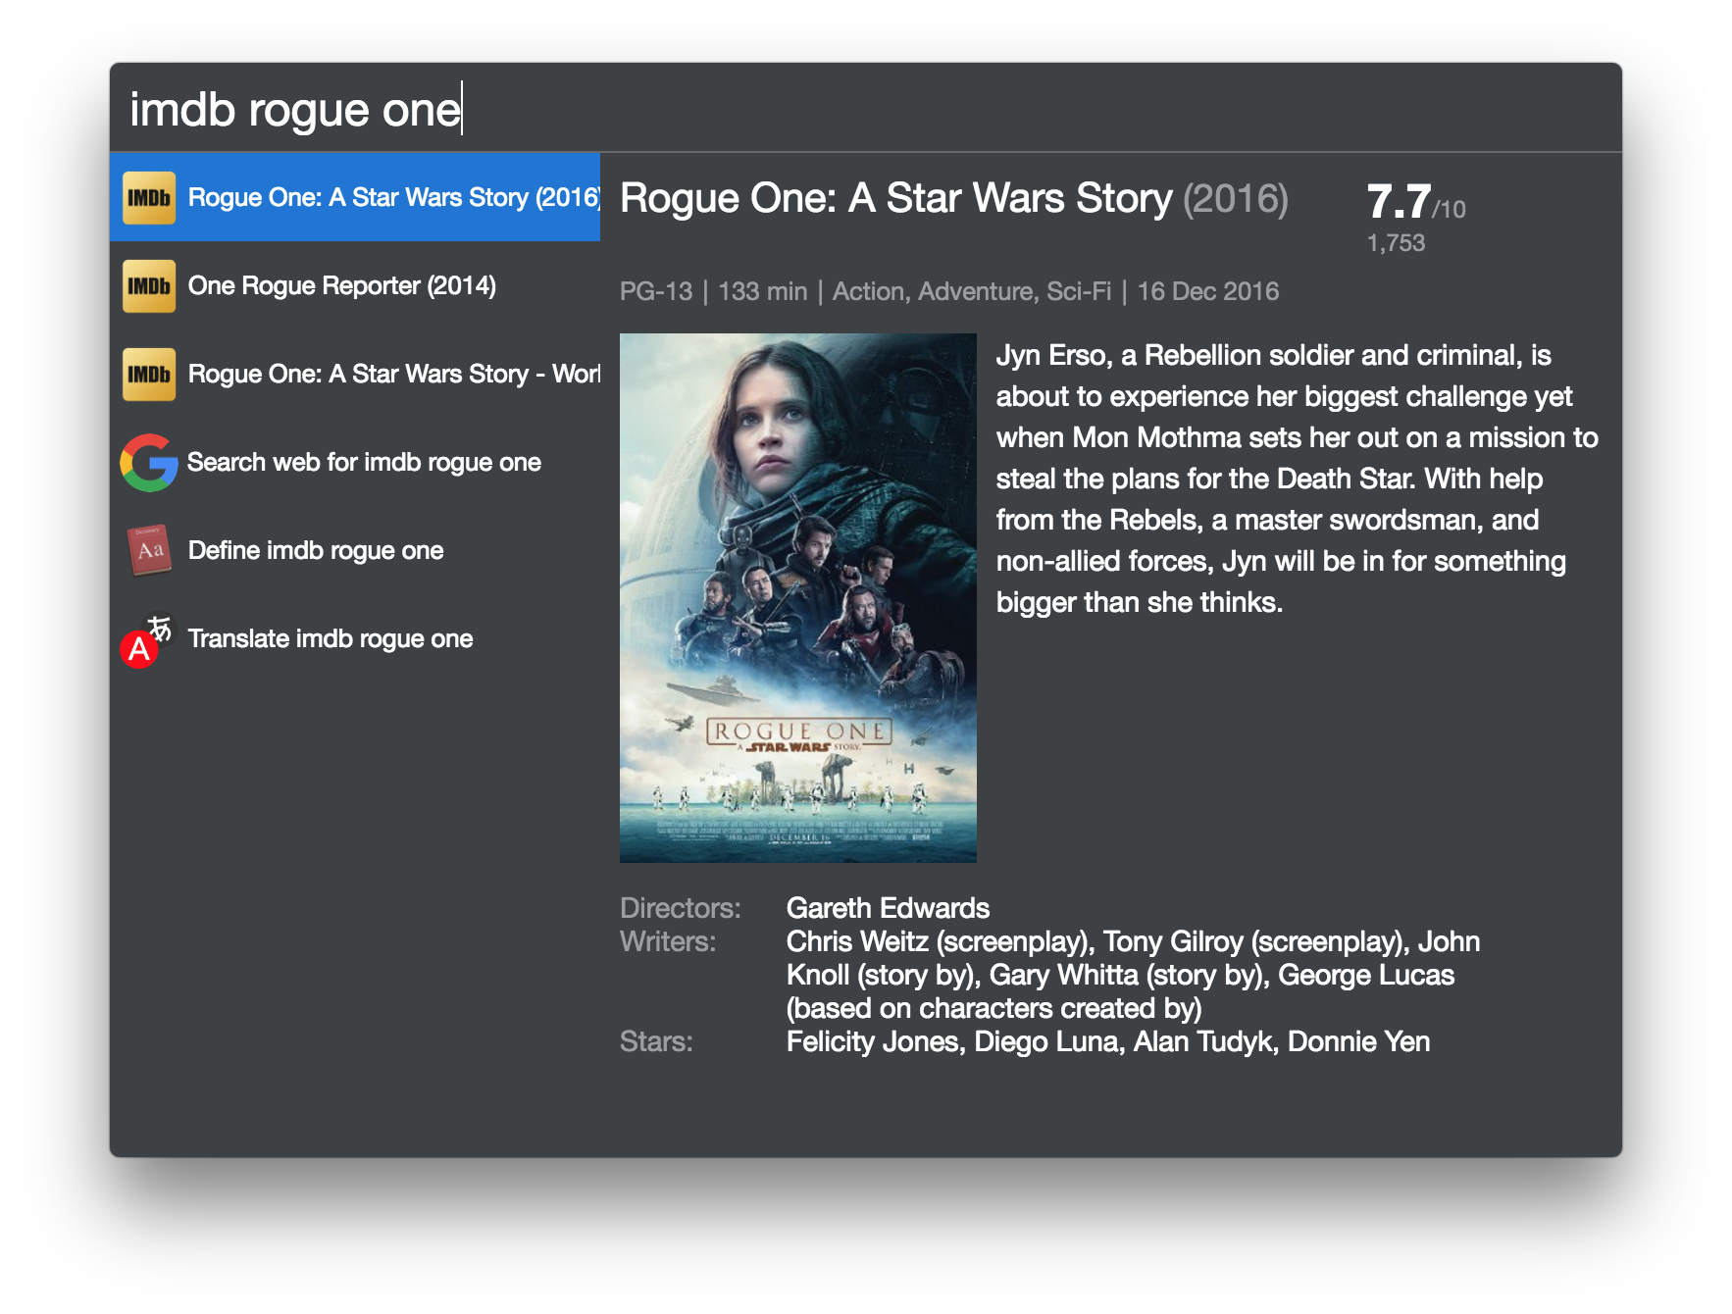Click writer Chris Weitz (screenplay)
Screen dimensions: 1732x1314
(940, 941)
